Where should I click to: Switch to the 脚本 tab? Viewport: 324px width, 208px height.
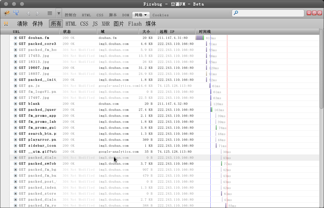click(113, 15)
